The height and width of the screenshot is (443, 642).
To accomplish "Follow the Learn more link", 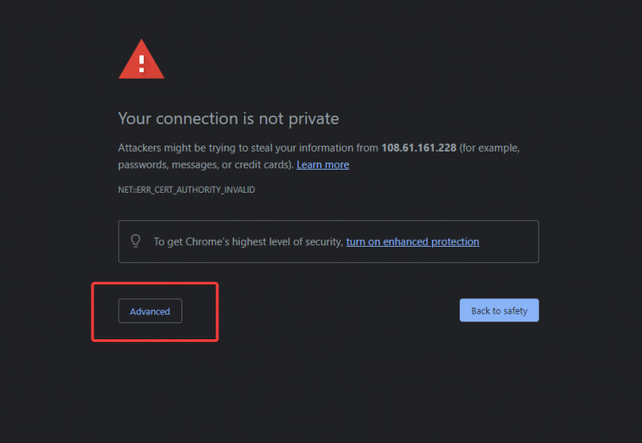I will [323, 165].
